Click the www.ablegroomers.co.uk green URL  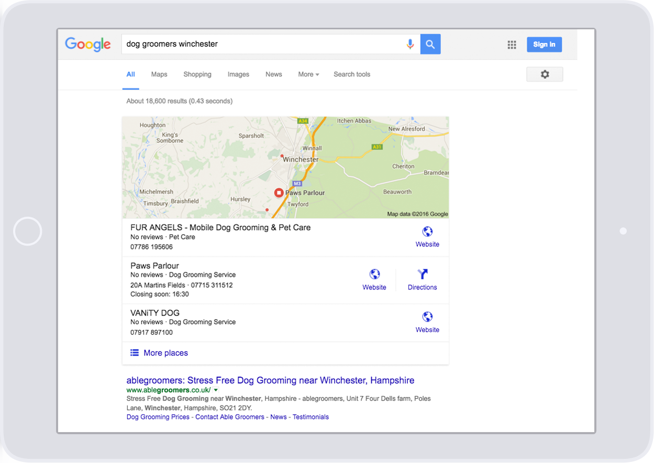pos(169,390)
